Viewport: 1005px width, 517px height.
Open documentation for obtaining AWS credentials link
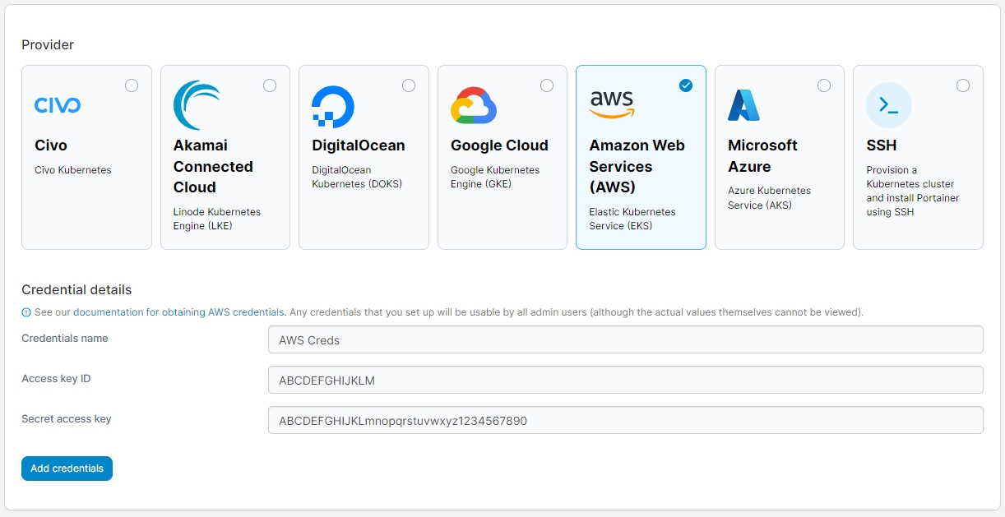coord(178,312)
